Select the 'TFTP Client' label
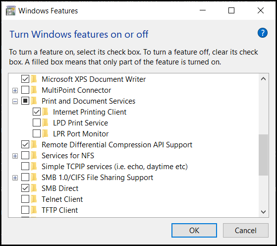This screenshot has height=246, width=277. click(59, 210)
